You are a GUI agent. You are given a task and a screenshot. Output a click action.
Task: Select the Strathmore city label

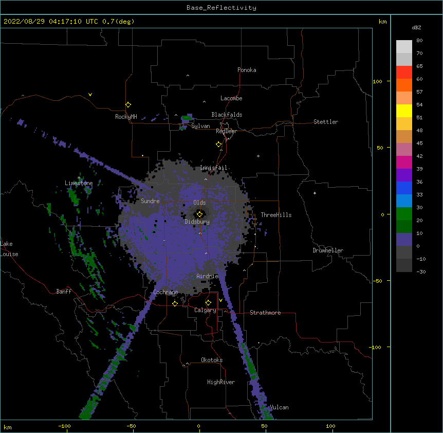(x=265, y=313)
